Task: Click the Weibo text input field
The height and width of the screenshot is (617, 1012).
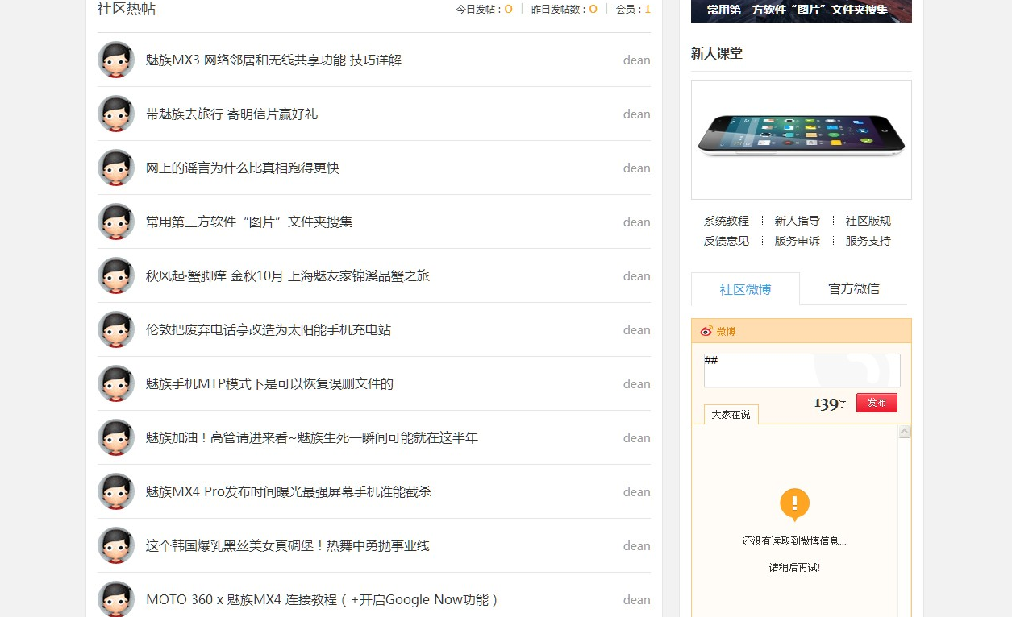Action: pyautogui.click(x=801, y=371)
